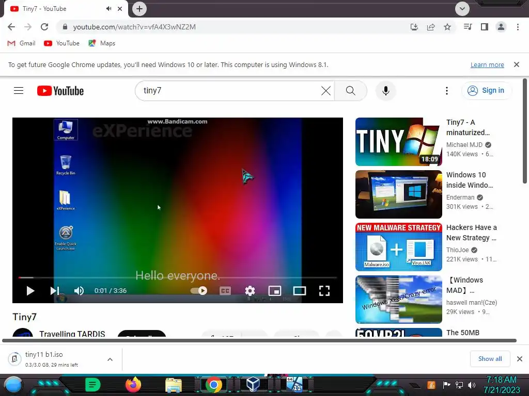Sign in to YouTube
The image size is (529, 396).
coord(487,91)
